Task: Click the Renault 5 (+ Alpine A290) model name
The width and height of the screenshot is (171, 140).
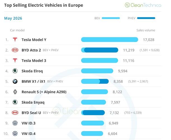Action: pyautogui.click(x=44, y=92)
